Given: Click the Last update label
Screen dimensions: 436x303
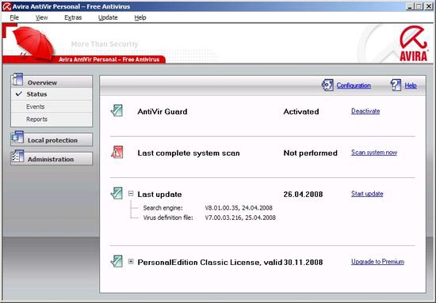Looking at the screenshot, I should tap(159, 195).
